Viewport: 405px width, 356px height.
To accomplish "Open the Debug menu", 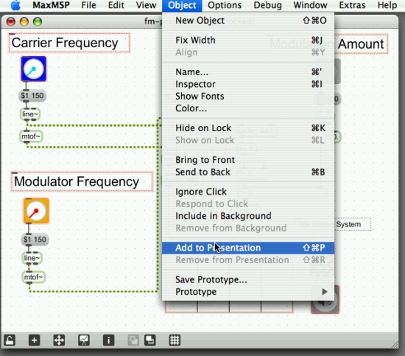I will click(x=267, y=5).
